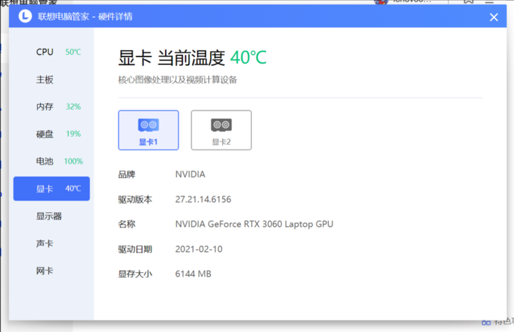Show 内存 details at 32% usage
514x332 pixels.
pos(52,107)
